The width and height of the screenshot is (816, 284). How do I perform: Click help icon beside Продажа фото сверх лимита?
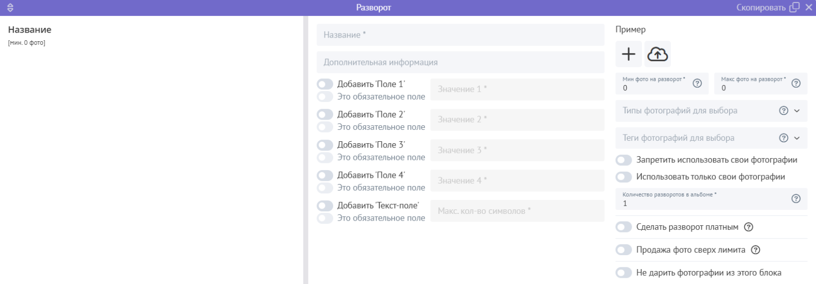(756, 250)
